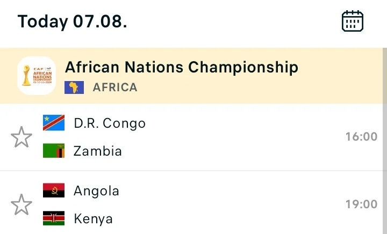Favorite the Angola vs Kenya match

(21, 204)
